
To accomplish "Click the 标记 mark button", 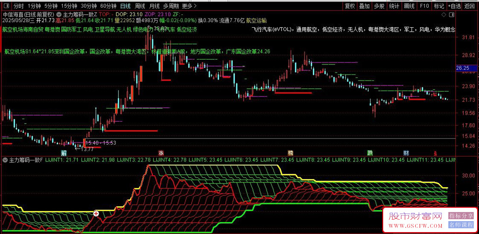I will [x=439, y=6].
